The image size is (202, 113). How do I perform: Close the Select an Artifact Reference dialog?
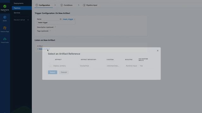pyautogui.click(x=158, y=51)
